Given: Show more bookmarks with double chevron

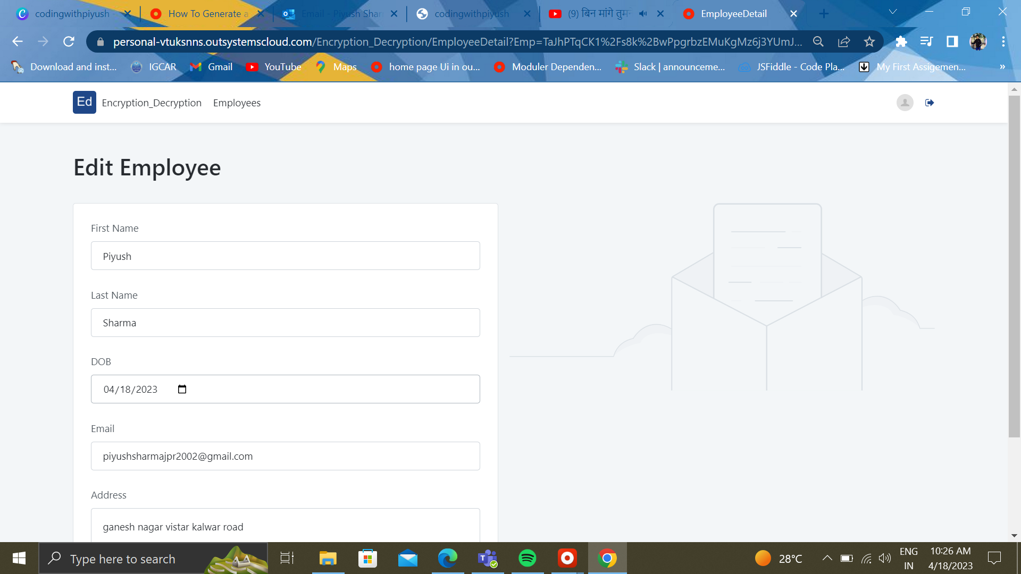Looking at the screenshot, I should point(1002,67).
